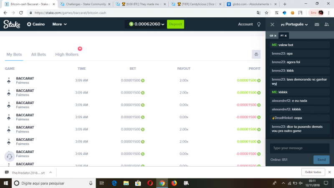334x188 pixels.
Task: Click the chat panel scrollbar
Action: 332,130
